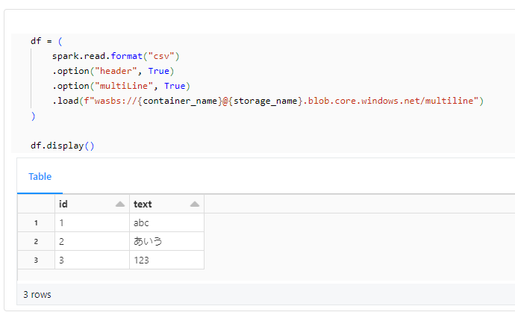Click id cell in あいう row
515x312 pixels.
[92, 241]
